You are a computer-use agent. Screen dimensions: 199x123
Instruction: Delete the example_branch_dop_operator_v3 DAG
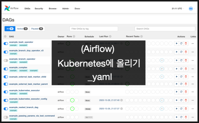tap(186, 52)
